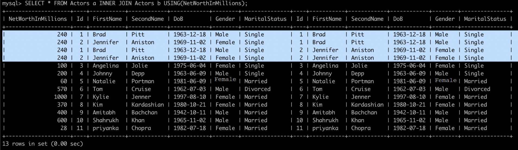Select the net worth value 200
The height and width of the screenshot is (150, 518).
[62, 73]
